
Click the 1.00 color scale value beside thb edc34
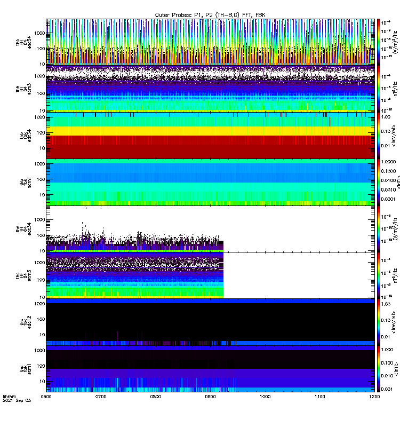(386, 117)
